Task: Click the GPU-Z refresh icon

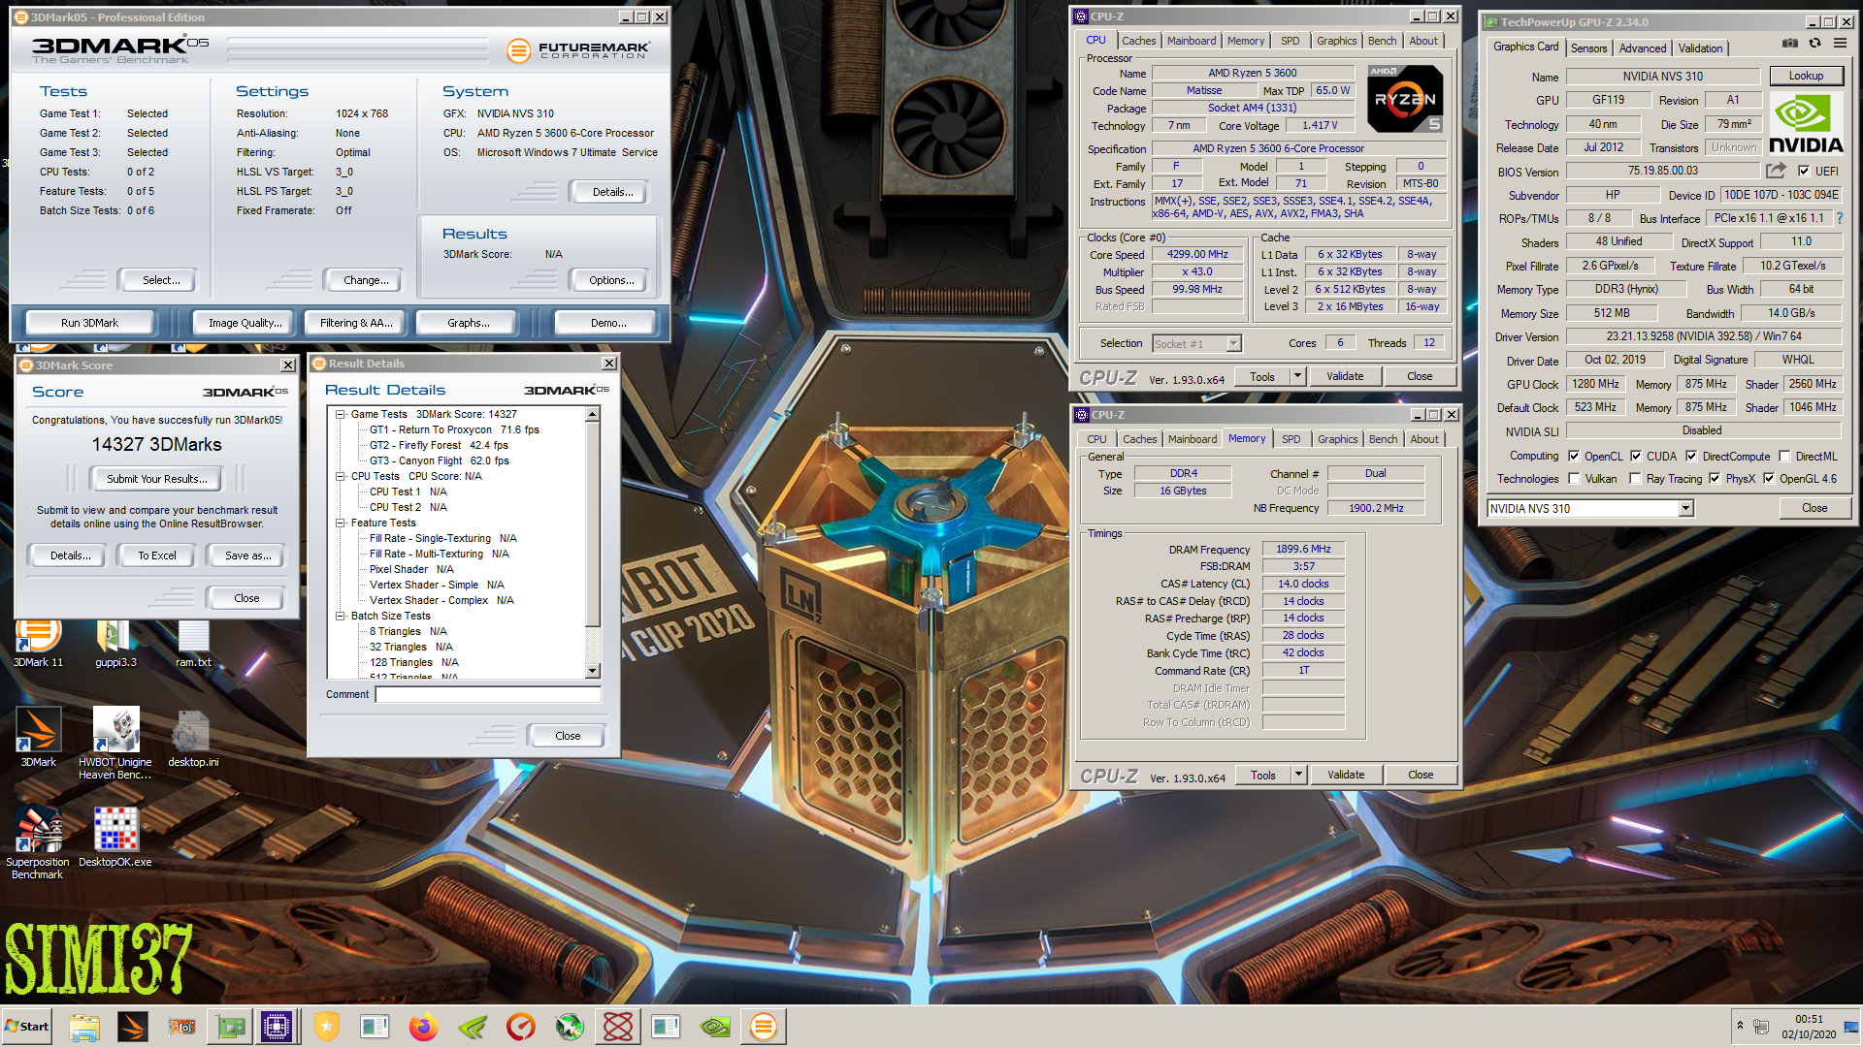Action: (x=1814, y=44)
